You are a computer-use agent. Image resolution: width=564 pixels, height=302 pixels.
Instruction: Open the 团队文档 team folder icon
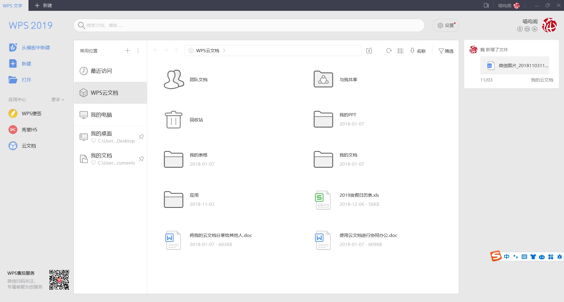174,79
